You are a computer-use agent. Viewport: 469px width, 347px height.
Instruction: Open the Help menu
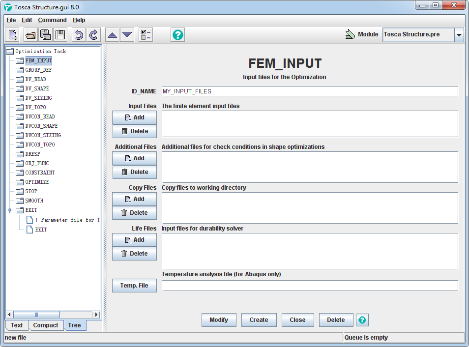pos(79,20)
